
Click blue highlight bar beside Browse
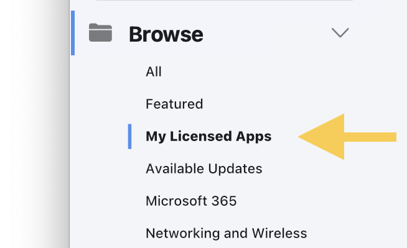click(x=73, y=33)
